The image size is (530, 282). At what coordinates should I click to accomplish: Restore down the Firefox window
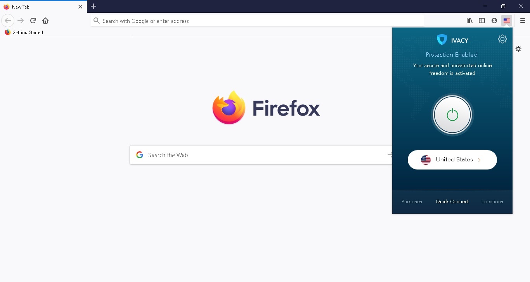tap(503, 6)
